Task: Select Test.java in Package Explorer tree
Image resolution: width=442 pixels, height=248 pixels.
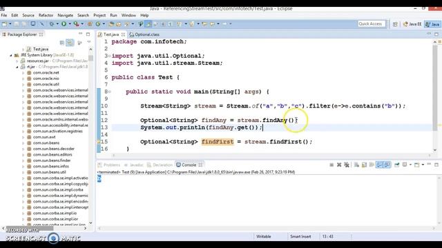Action: (x=41, y=49)
